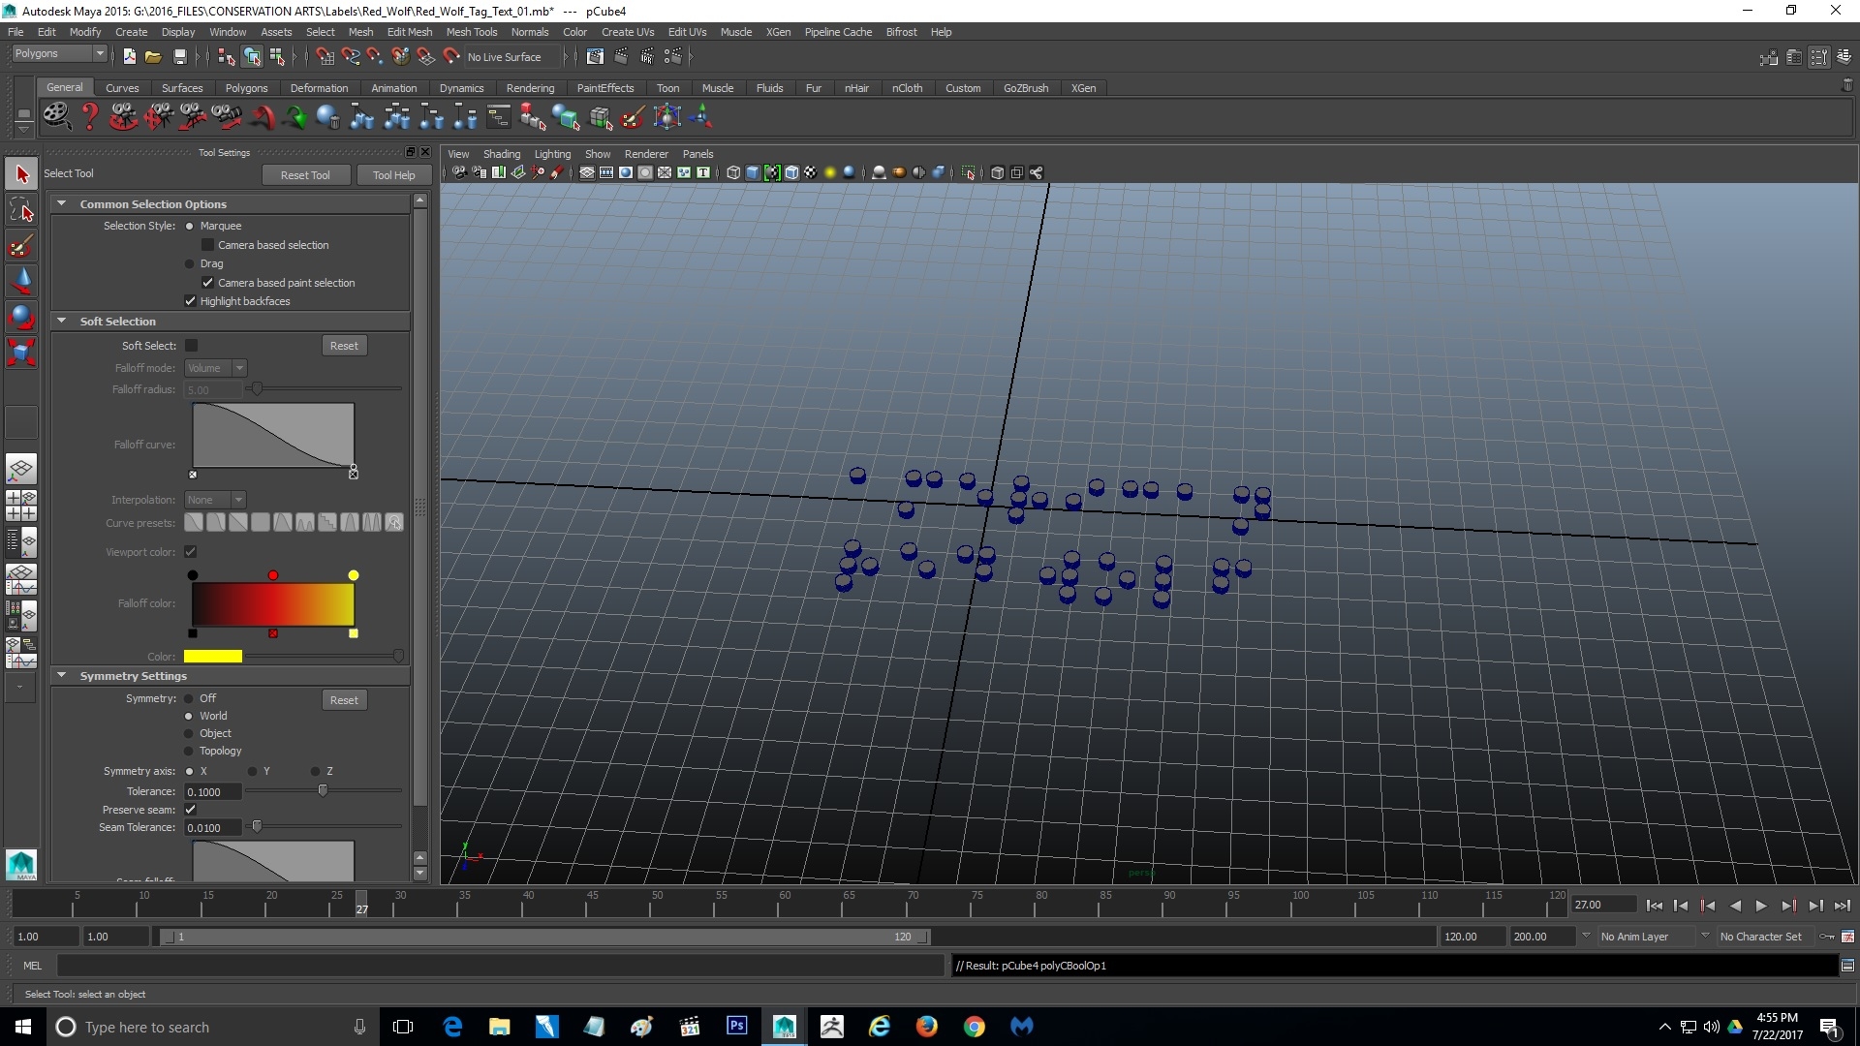
Task: Set Symmetry to Off
Action: (x=190, y=698)
